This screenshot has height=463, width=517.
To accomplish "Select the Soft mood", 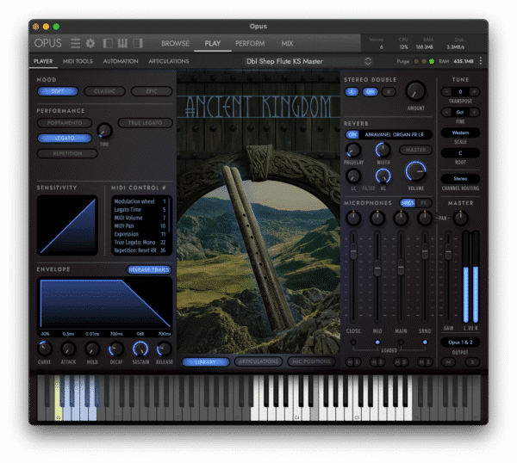I will (x=58, y=91).
